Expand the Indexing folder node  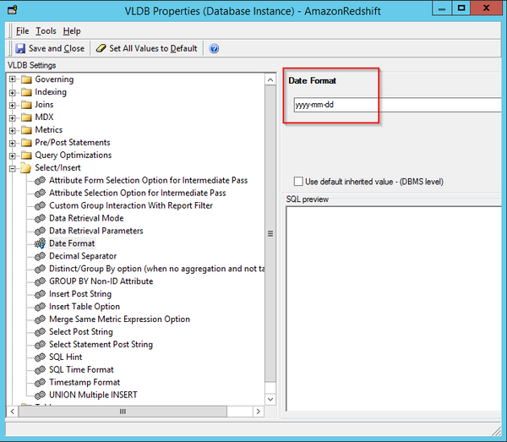coord(13,92)
